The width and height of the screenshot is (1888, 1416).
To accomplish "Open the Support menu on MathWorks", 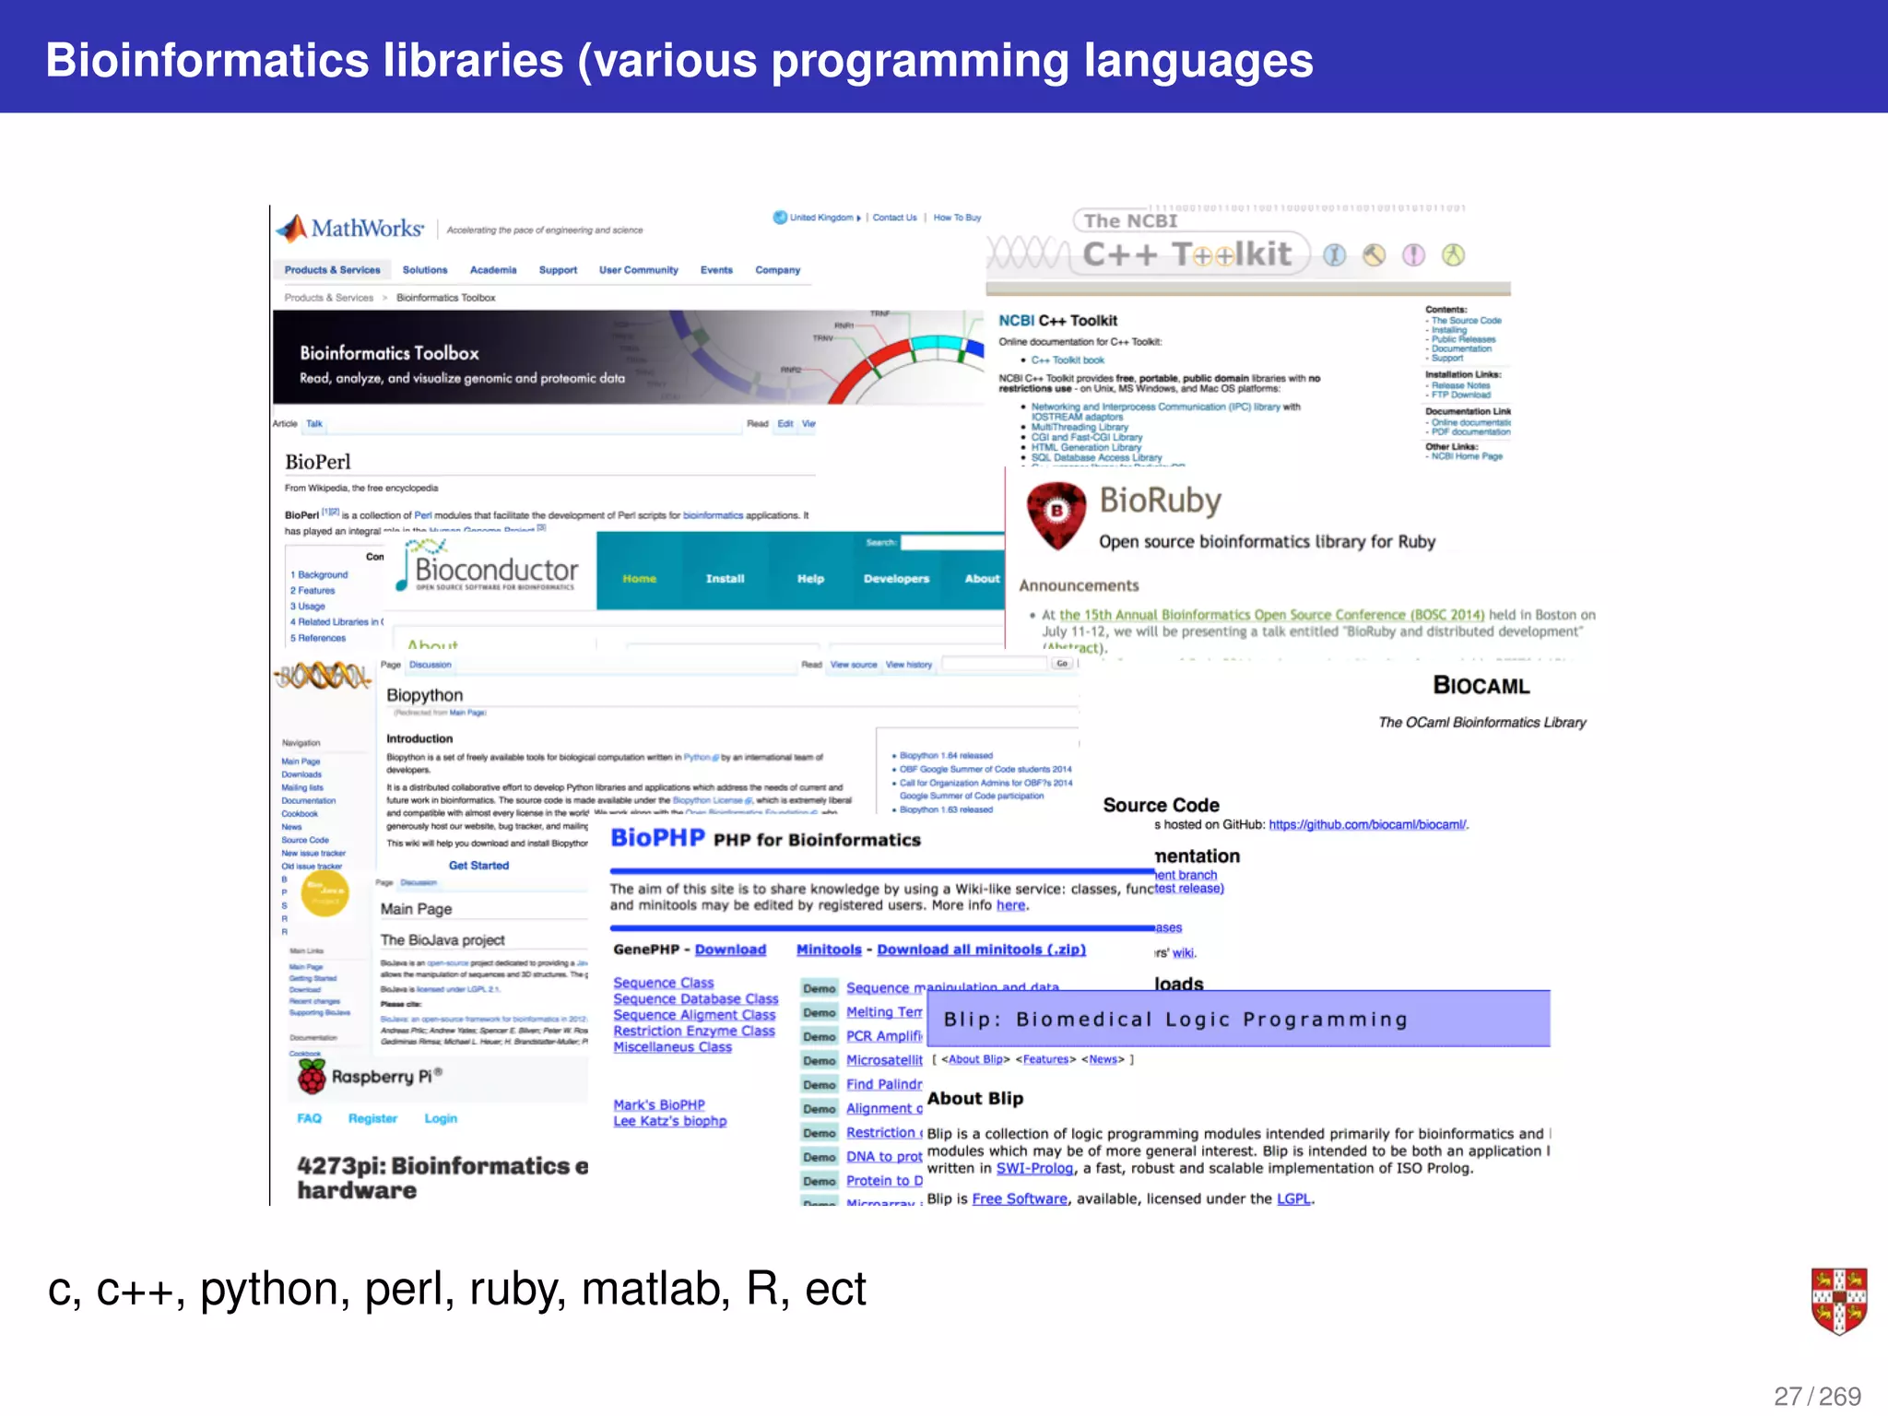I will (558, 270).
